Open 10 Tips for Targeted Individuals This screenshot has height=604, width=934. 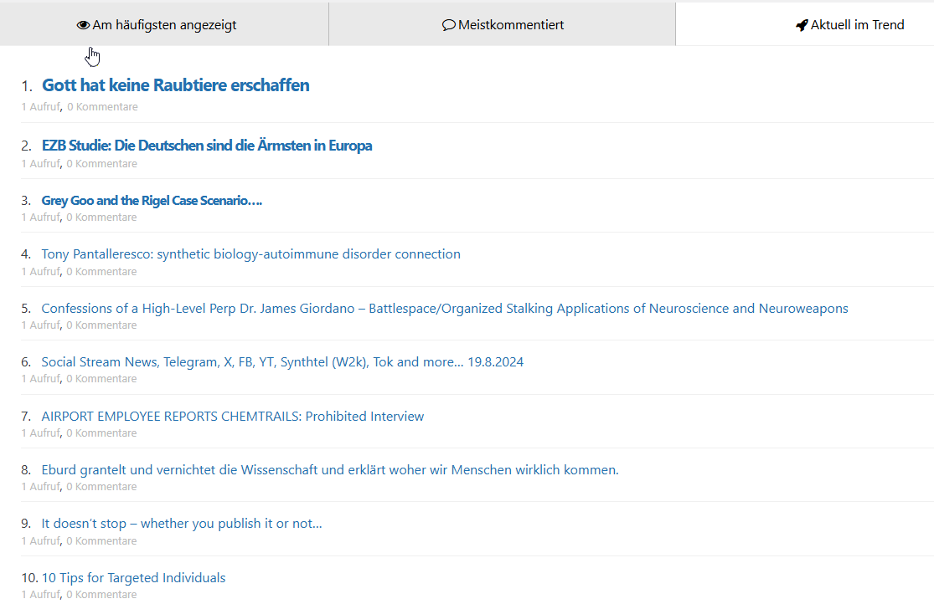(x=133, y=578)
